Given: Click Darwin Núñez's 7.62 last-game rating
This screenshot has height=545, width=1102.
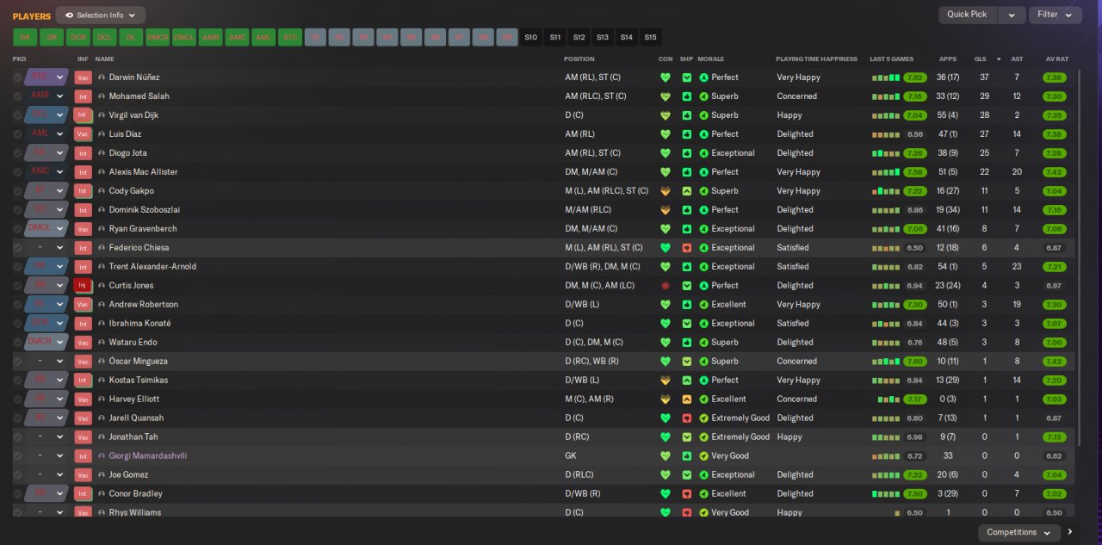Looking at the screenshot, I should tap(915, 77).
